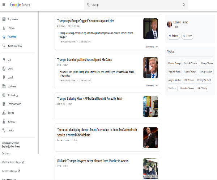217x180 pixels.
Task: Go to the Science flask section
Action: 4,122
